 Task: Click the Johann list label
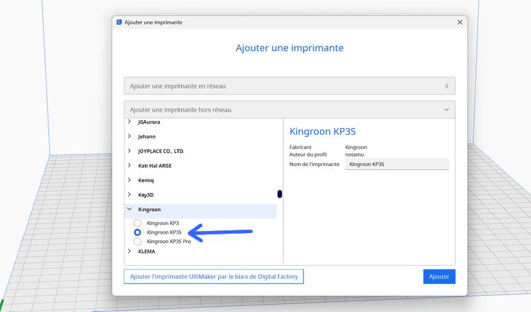[x=147, y=137]
